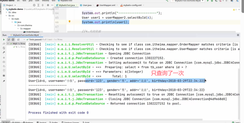Close the UserMapper.xml tab
Viewport: 244px width, 123px height.
(117, 5)
